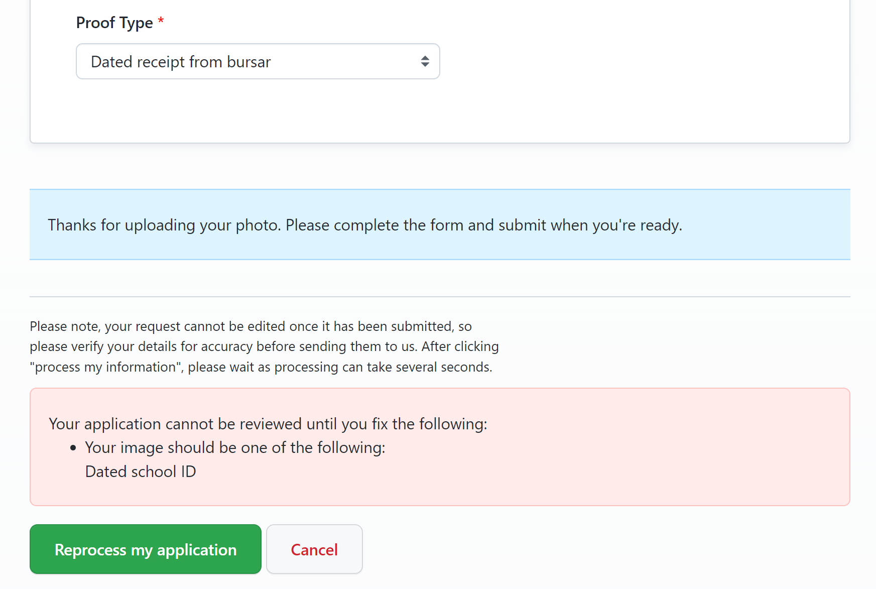
Task: Click the red asterisk beside Proof Type
Action: [x=161, y=20]
